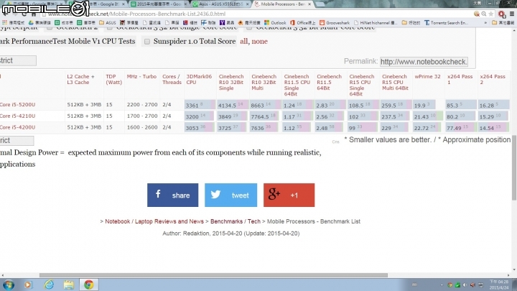Click the 80.2 x264 Pass 1 value

click(x=460, y=116)
